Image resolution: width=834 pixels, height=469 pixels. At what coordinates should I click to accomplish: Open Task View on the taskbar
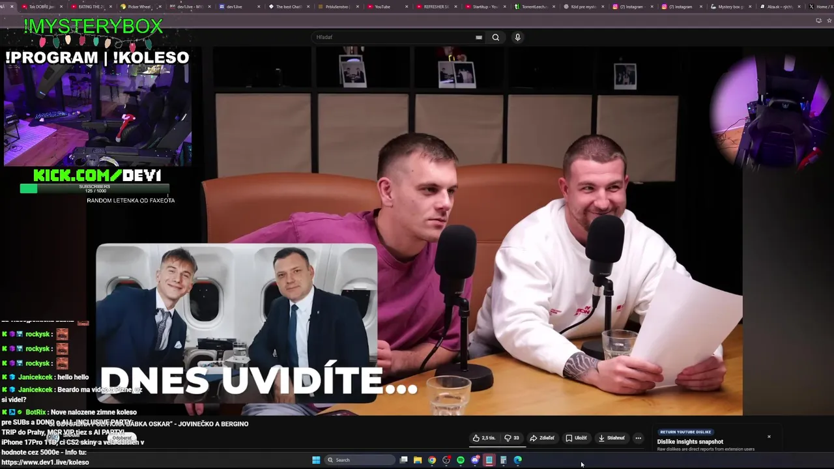[403, 460]
